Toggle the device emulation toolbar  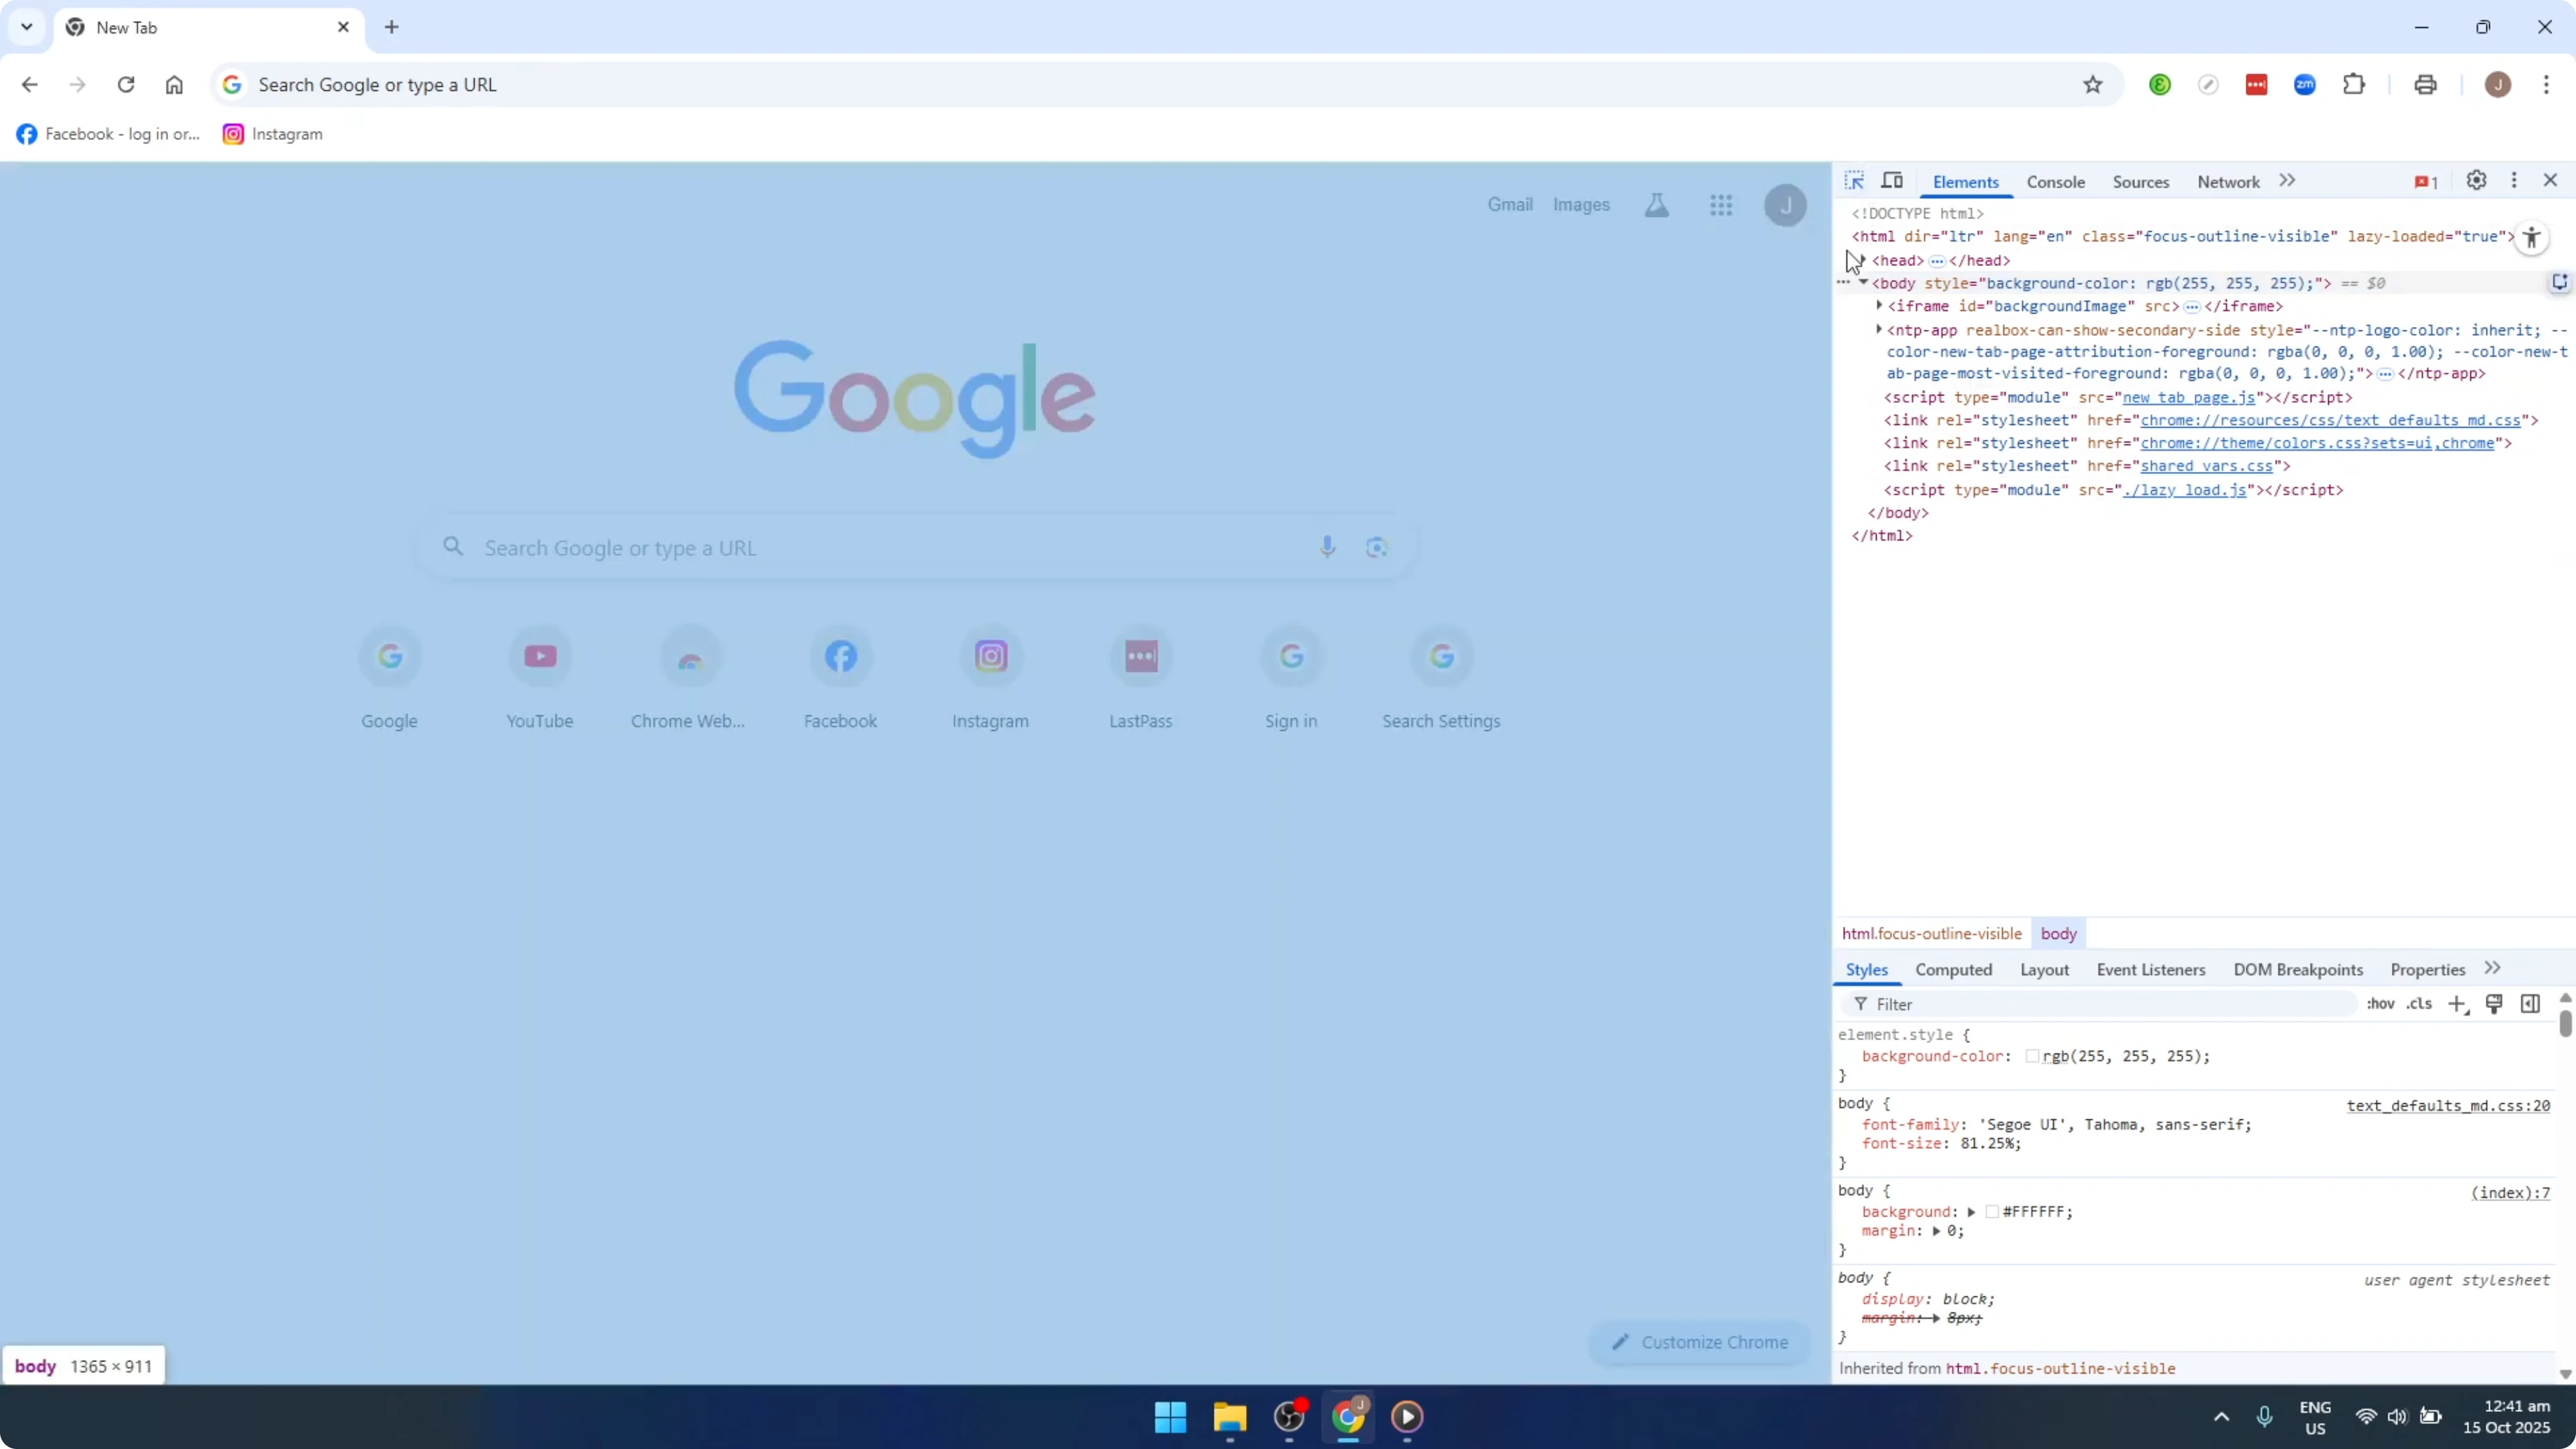coord(1893,180)
